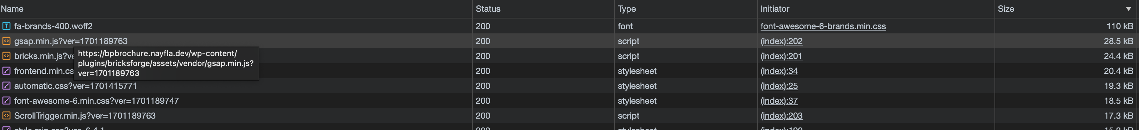Toggle the Size column sort arrow
1139x130 pixels.
coord(1128,9)
